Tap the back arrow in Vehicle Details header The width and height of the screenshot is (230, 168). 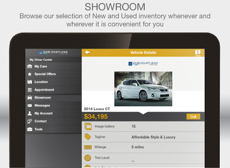coord(87,53)
